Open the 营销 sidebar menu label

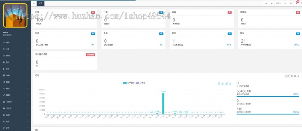[8, 82]
